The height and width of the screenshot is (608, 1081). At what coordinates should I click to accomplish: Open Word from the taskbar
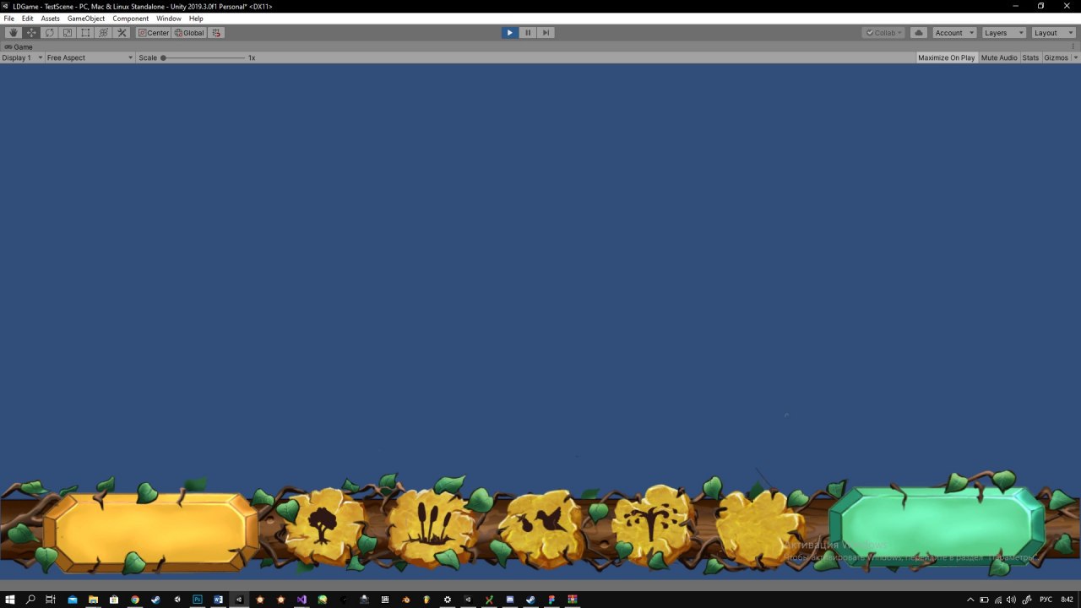click(x=218, y=600)
